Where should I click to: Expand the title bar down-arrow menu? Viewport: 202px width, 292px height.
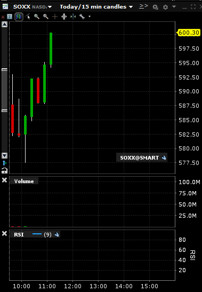[x=174, y=7]
